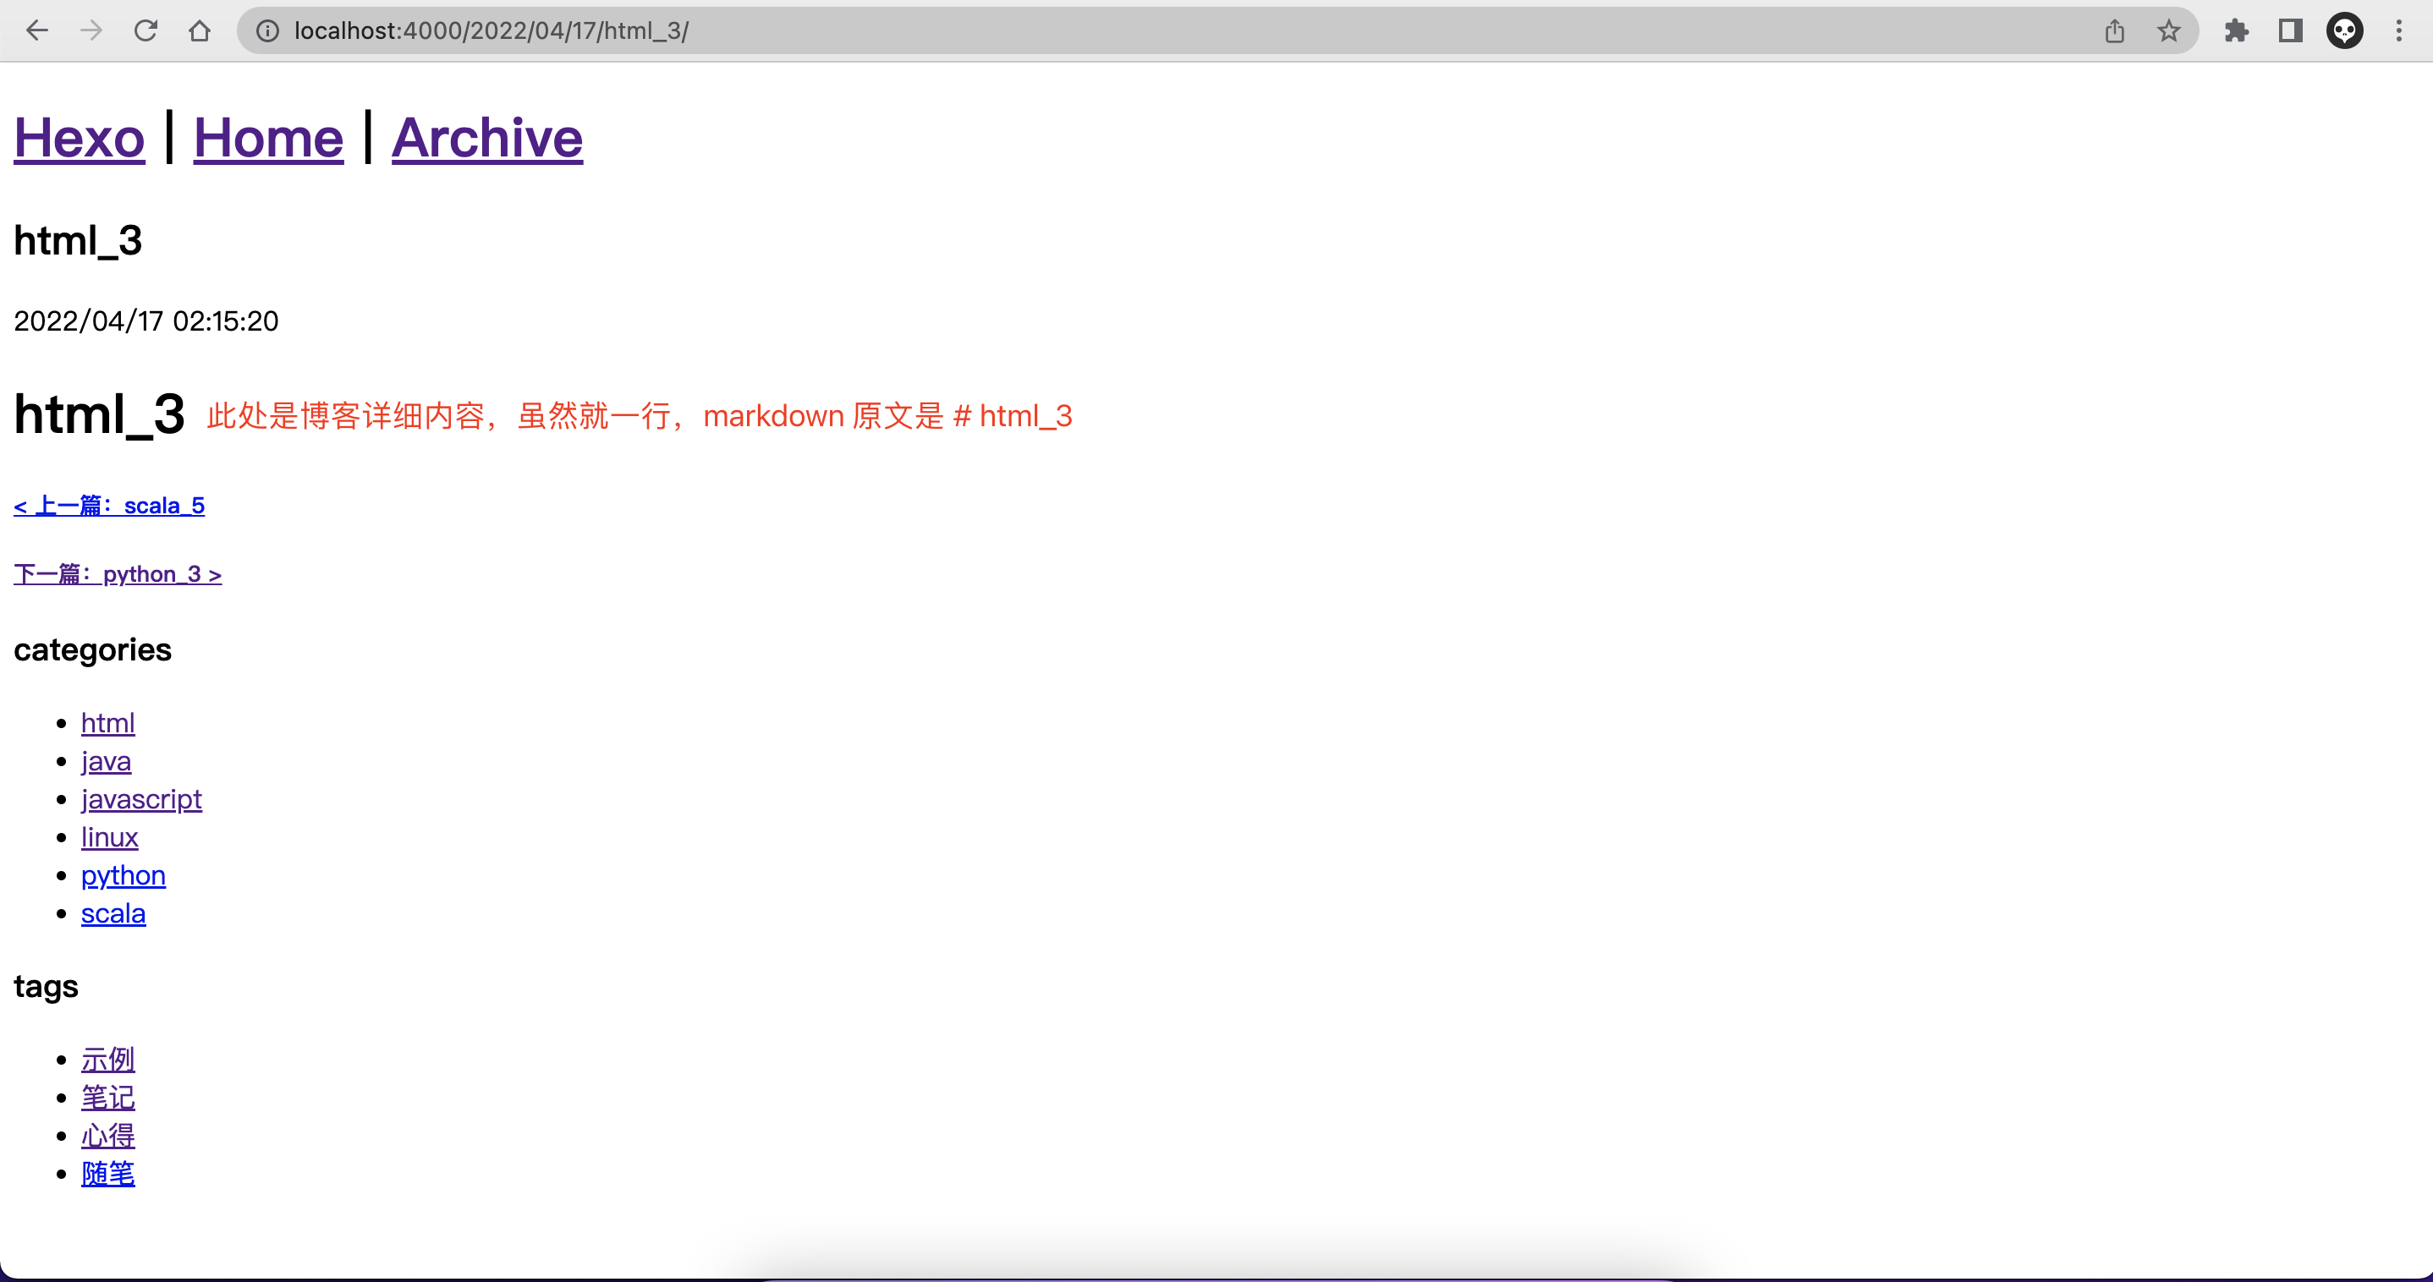
Task: Click the forward navigation arrow
Action: point(91,30)
